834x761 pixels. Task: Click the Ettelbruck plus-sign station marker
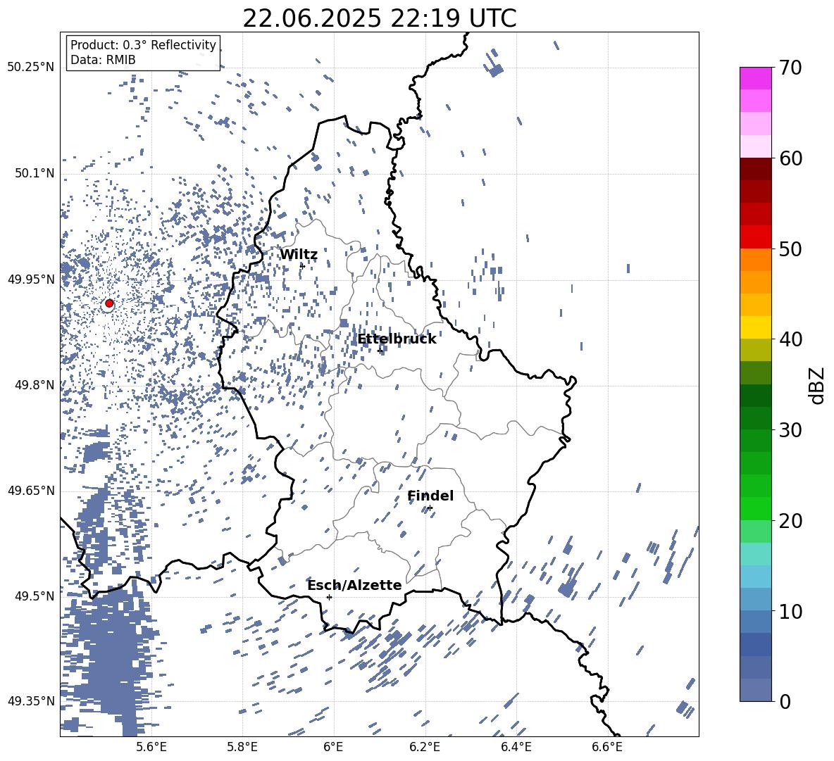[x=380, y=351]
